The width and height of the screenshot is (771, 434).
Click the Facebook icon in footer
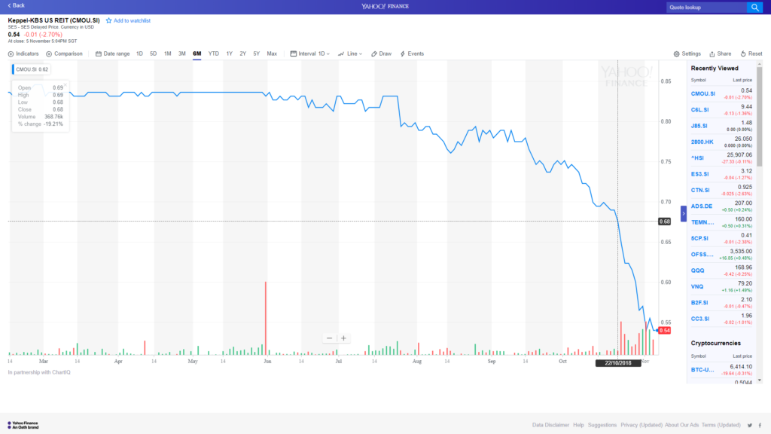pos(760,425)
